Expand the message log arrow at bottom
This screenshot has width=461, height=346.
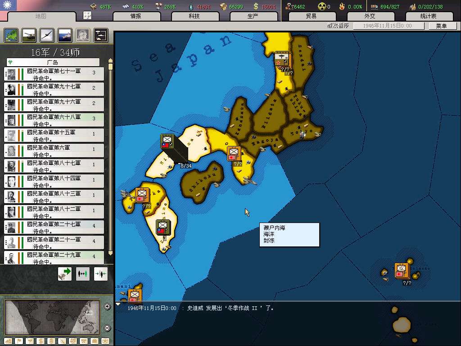pyautogui.click(x=118, y=304)
